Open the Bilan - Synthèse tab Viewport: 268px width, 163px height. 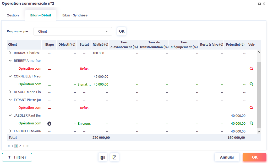tap(75, 15)
